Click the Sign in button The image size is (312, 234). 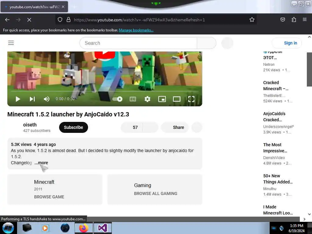287,43
